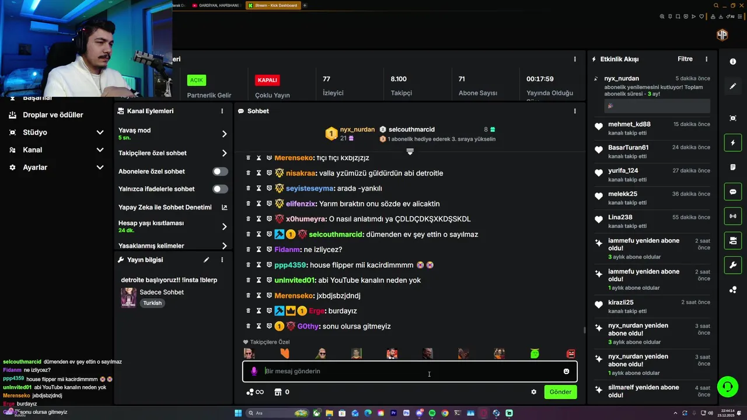Open Droplar ve ödüller menu item

click(x=53, y=115)
